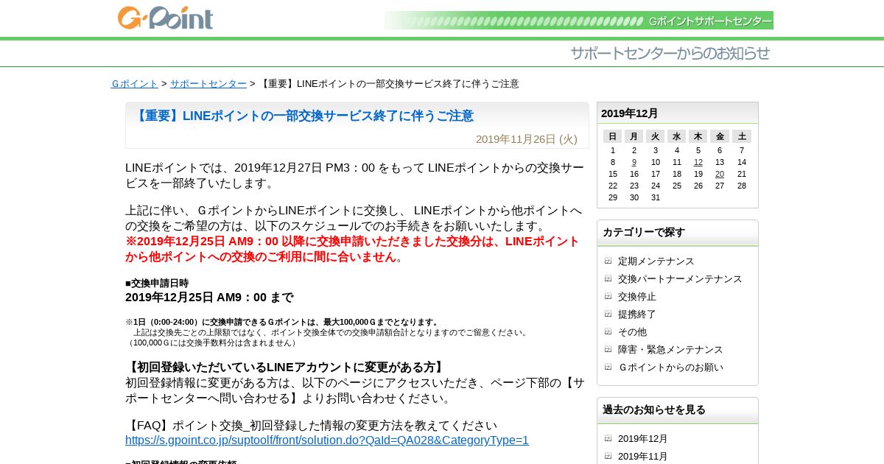Click the article date 2019年11月26日 (火)
Image resolution: width=884 pixels, height=464 pixels.
coord(527,139)
